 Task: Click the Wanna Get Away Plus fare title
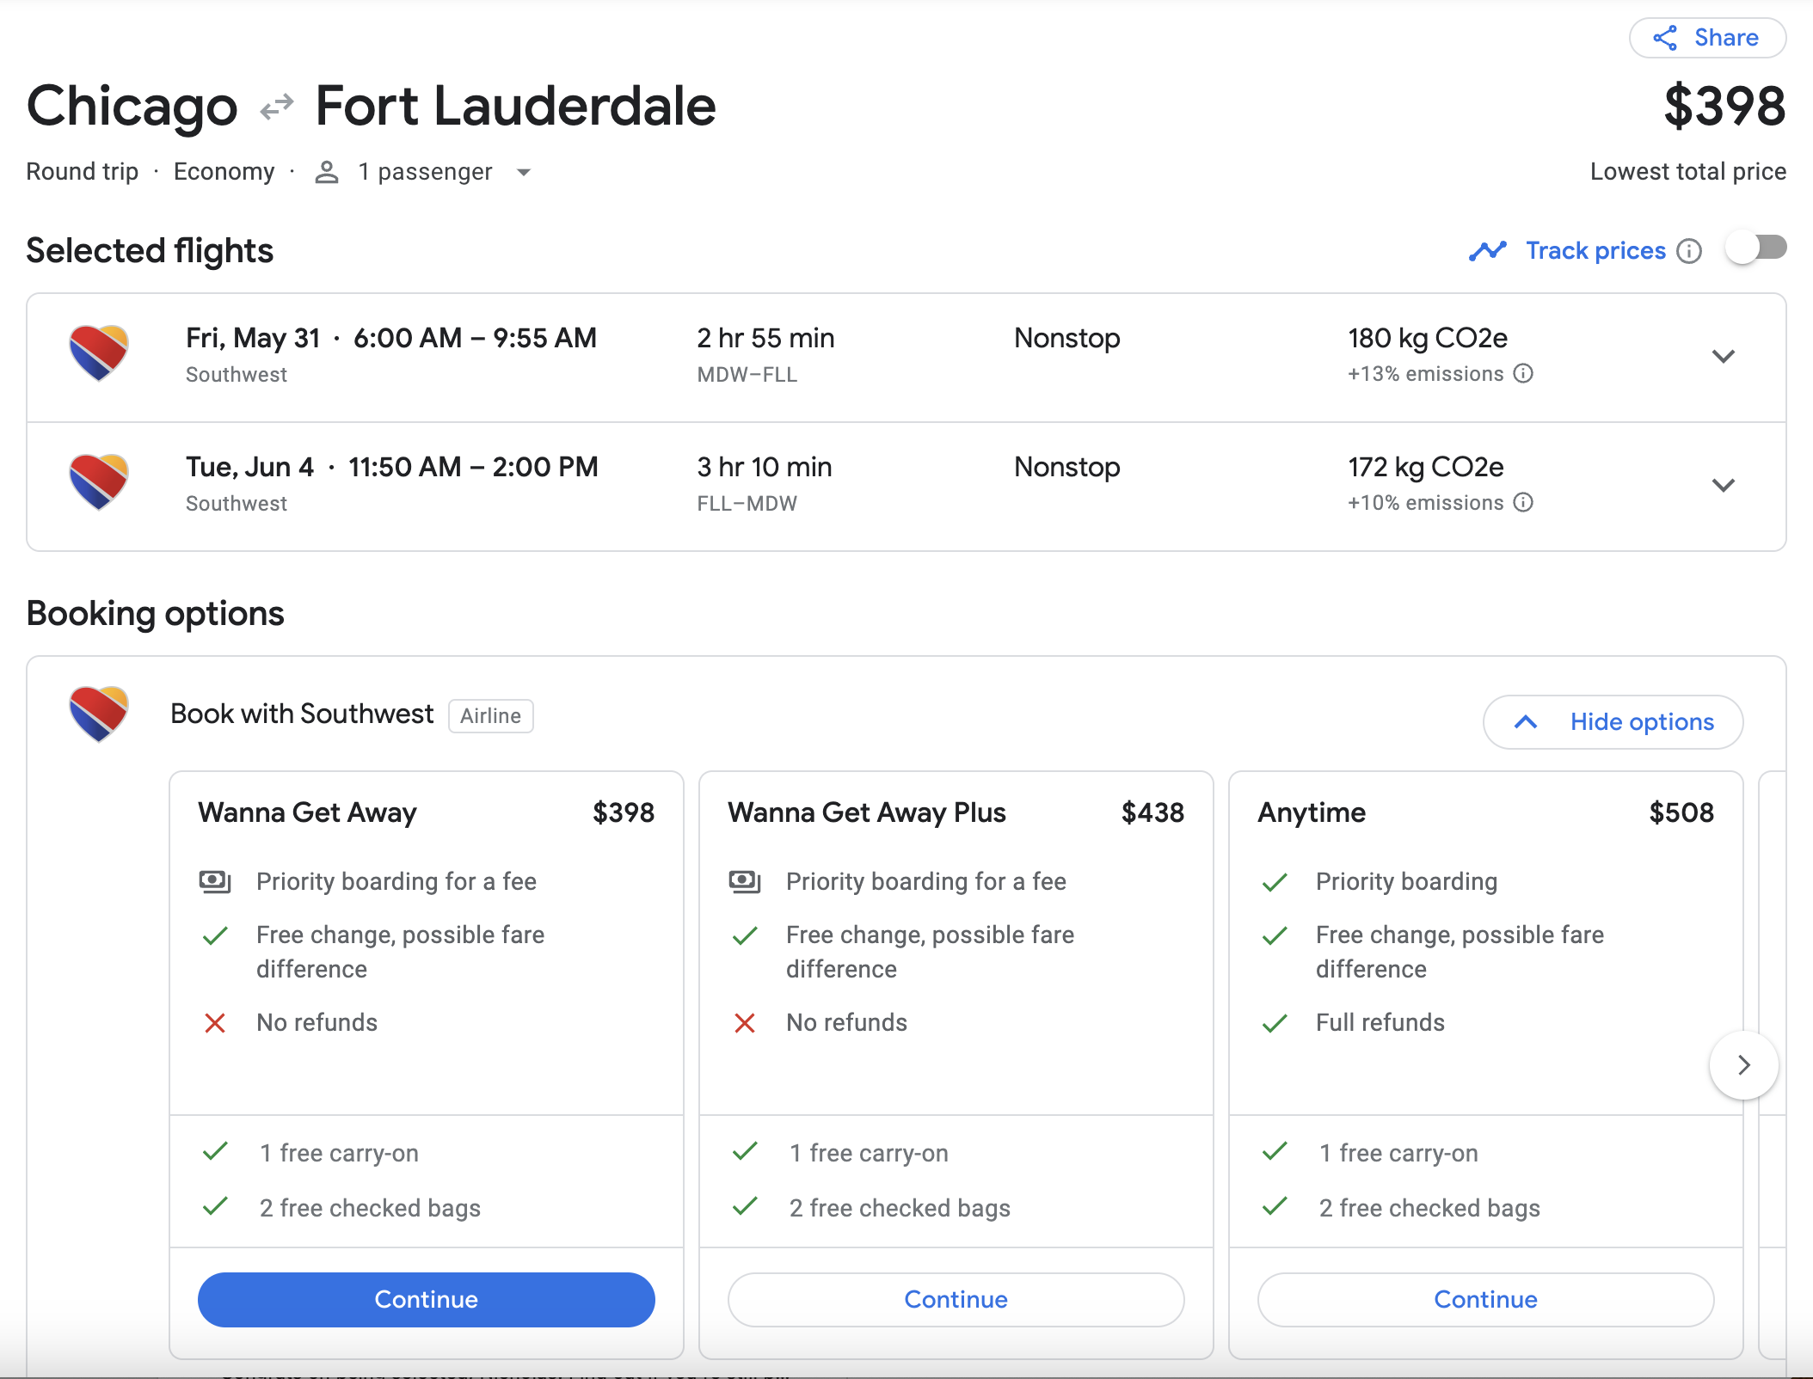867,812
